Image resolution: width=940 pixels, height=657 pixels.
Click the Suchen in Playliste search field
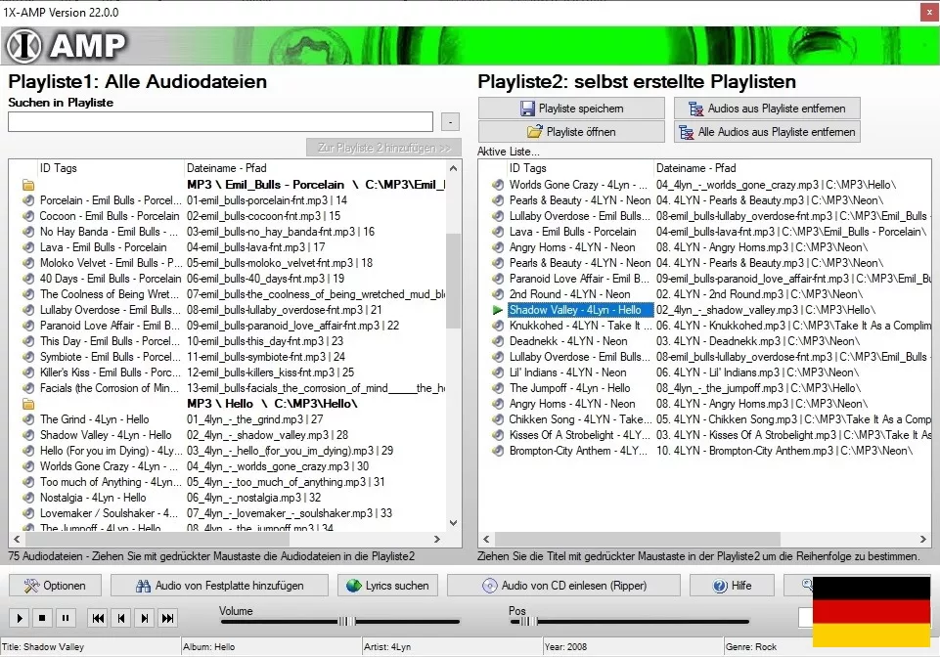click(221, 121)
